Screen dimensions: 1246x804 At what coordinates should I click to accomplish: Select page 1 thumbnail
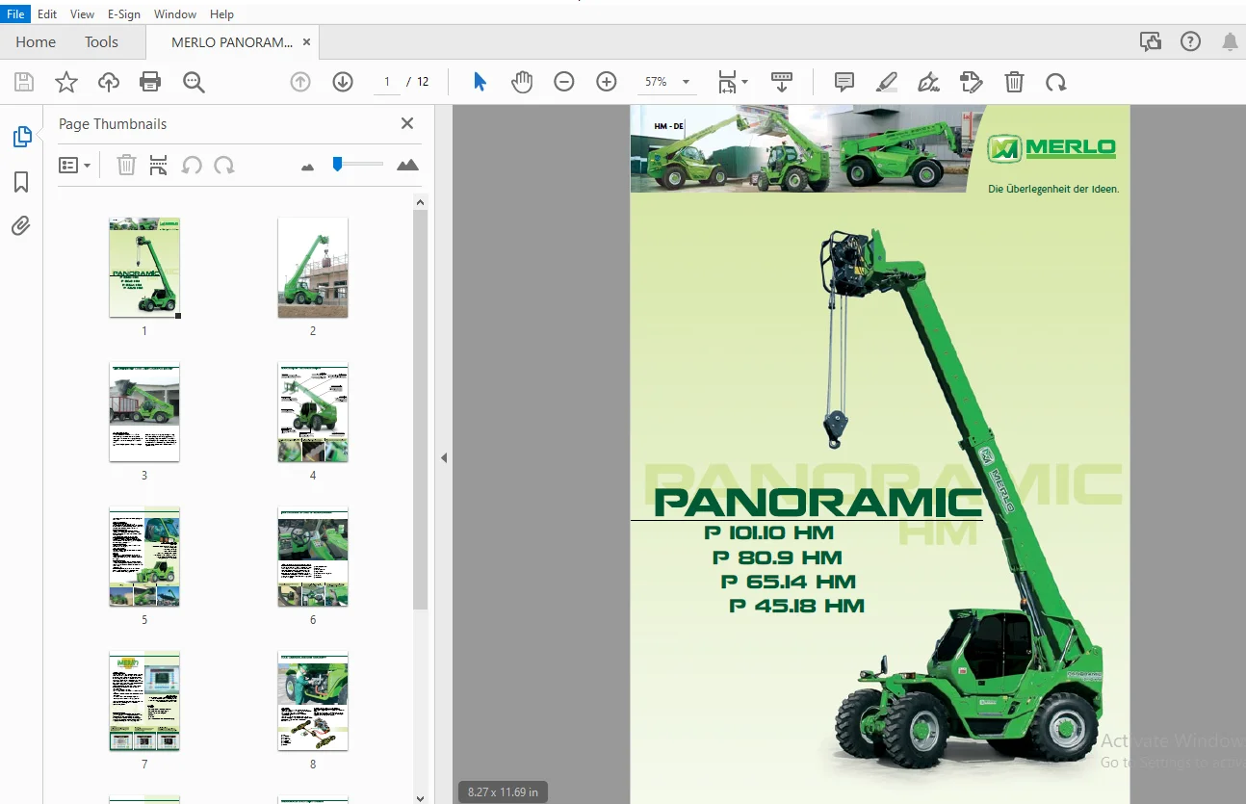point(144,268)
